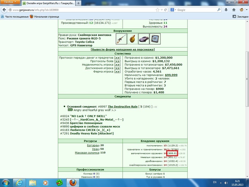
Task: Click Отработано часов 4,561 value
Action: point(157,72)
